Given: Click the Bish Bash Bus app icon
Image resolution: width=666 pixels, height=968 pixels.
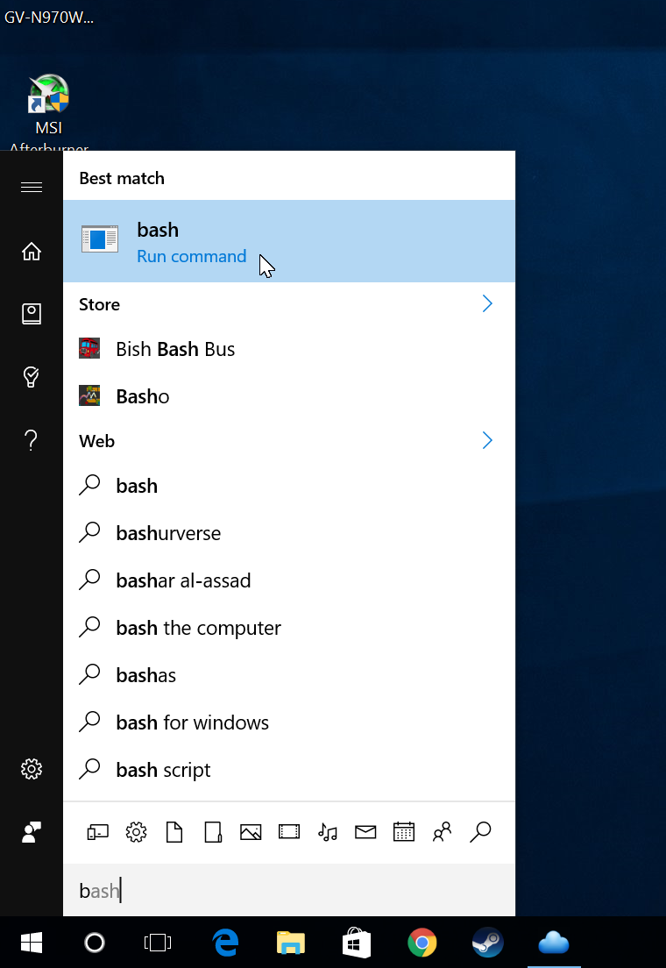Looking at the screenshot, I should click(x=89, y=349).
